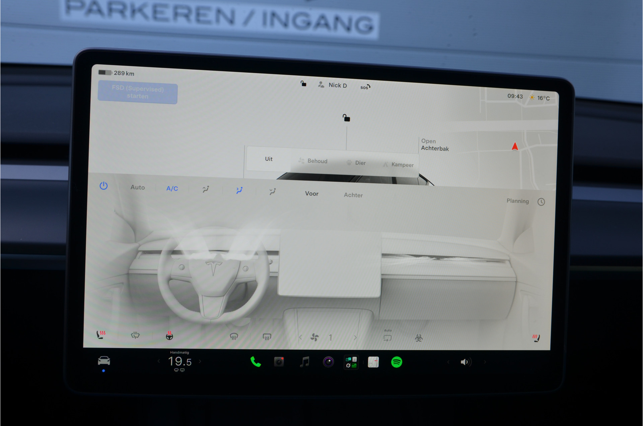
Task: Raise temperature with right arrow
Action: pyautogui.click(x=200, y=361)
